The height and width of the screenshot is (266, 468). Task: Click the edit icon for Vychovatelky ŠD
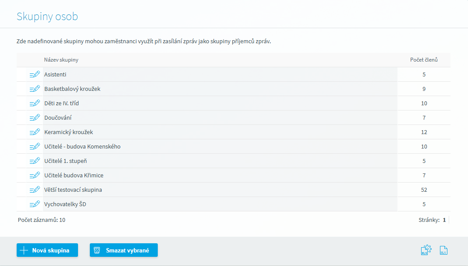35,204
